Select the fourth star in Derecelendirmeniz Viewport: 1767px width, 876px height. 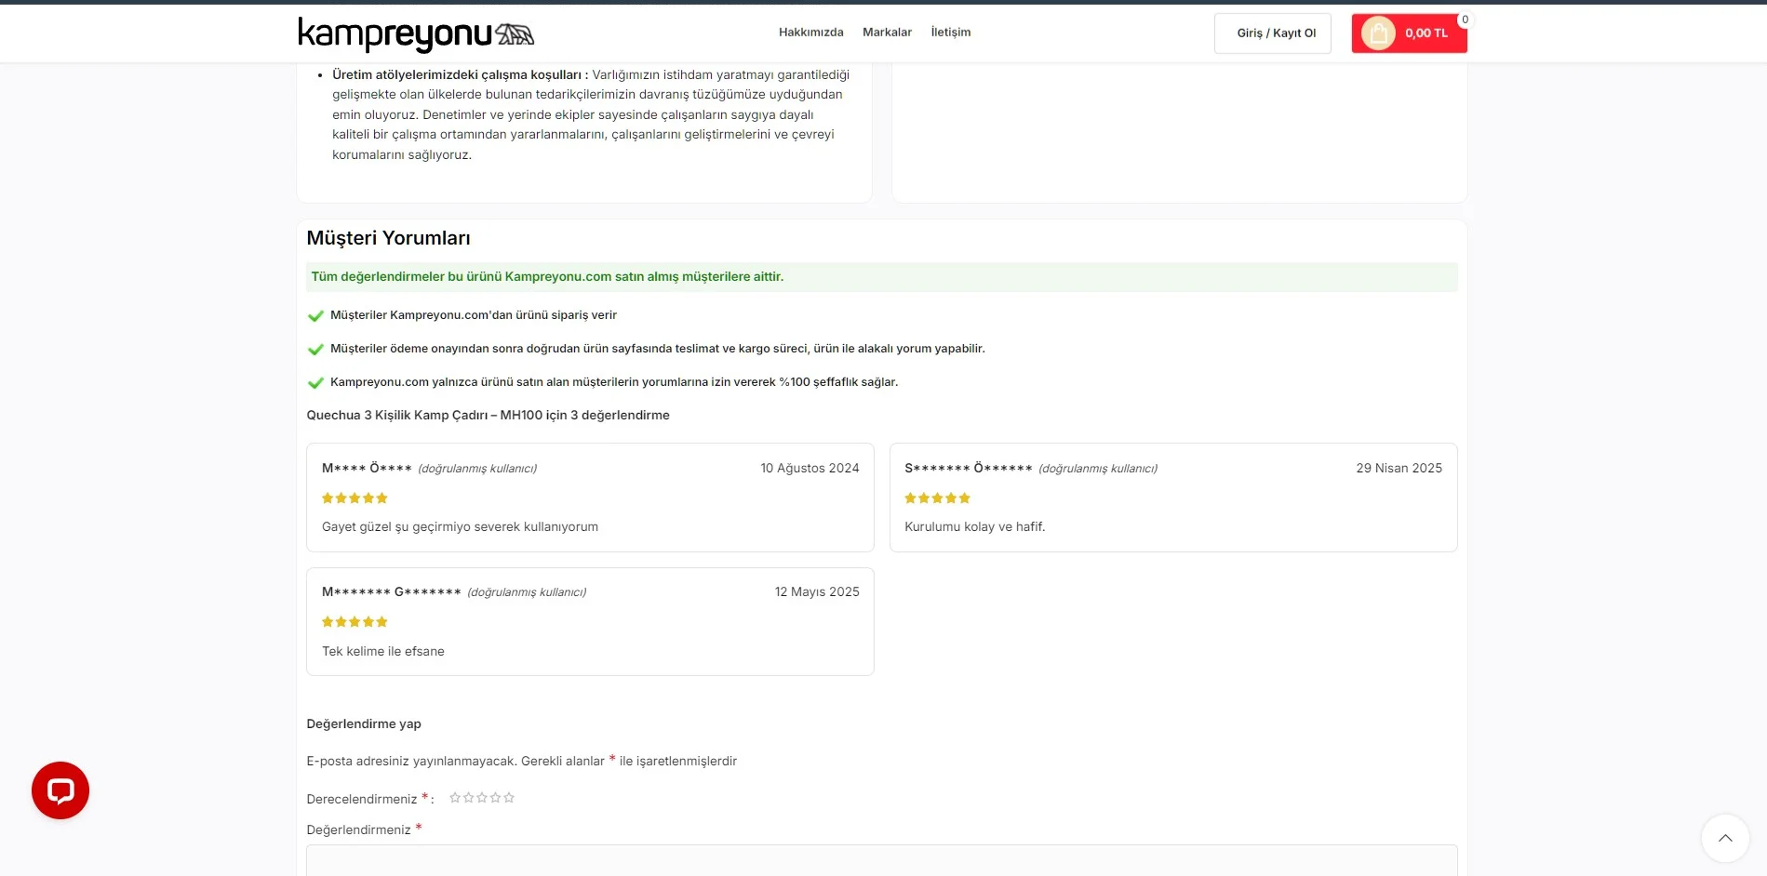point(496,798)
